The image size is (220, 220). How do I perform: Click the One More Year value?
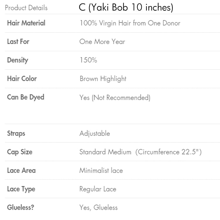tap(102, 41)
